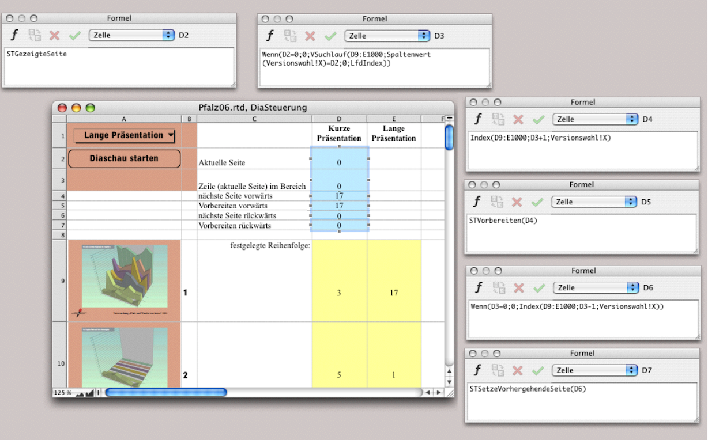Select row 9 header
Image resolution: width=708 pixels, height=440 pixels.
click(x=59, y=281)
